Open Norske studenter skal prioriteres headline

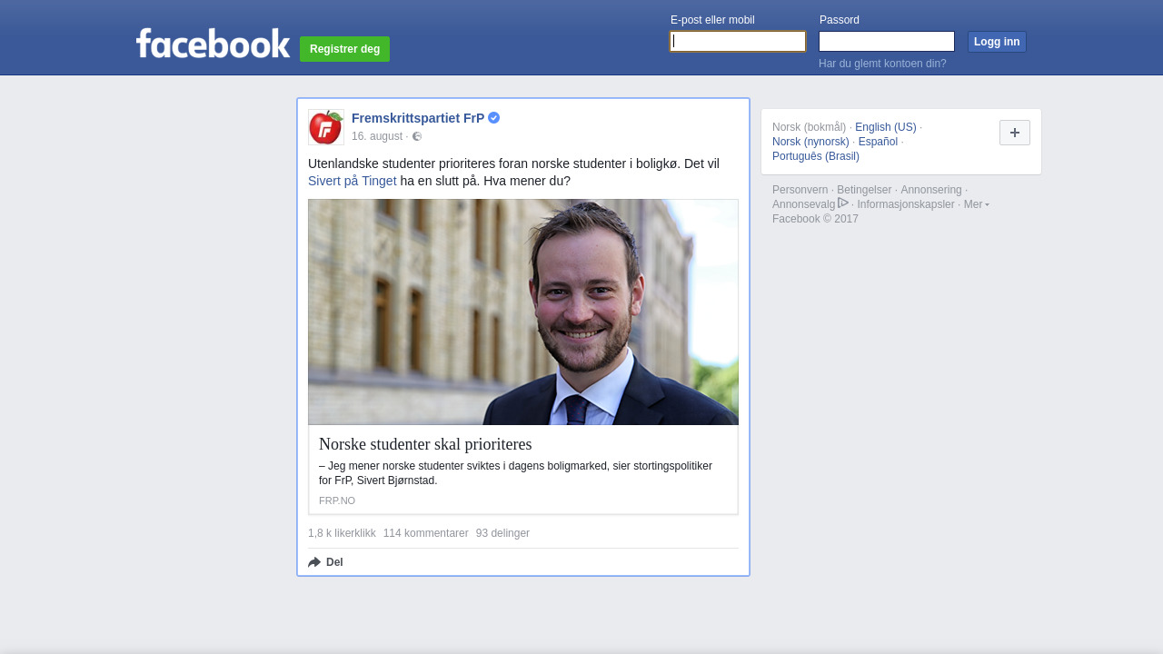425,444
